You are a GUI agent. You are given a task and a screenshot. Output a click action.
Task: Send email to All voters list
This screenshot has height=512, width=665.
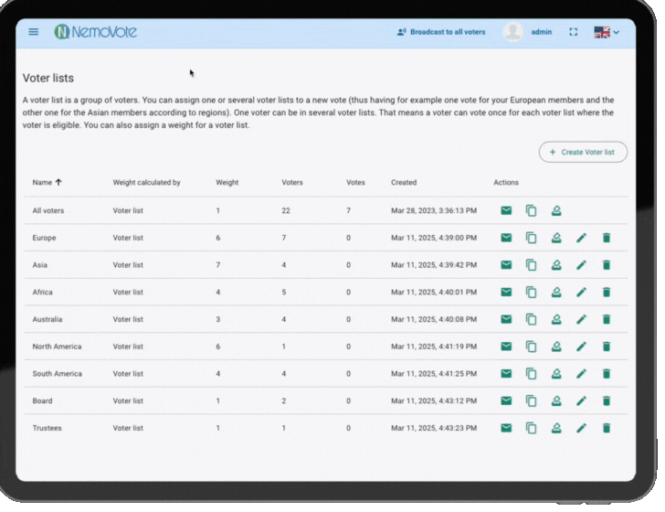(506, 211)
